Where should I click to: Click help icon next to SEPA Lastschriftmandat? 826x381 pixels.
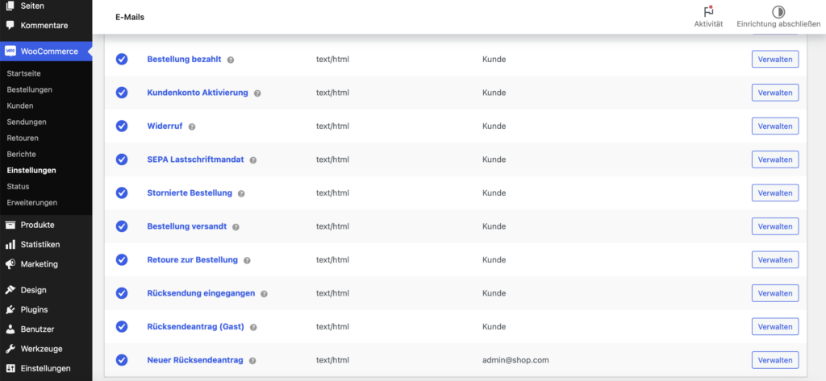point(252,160)
